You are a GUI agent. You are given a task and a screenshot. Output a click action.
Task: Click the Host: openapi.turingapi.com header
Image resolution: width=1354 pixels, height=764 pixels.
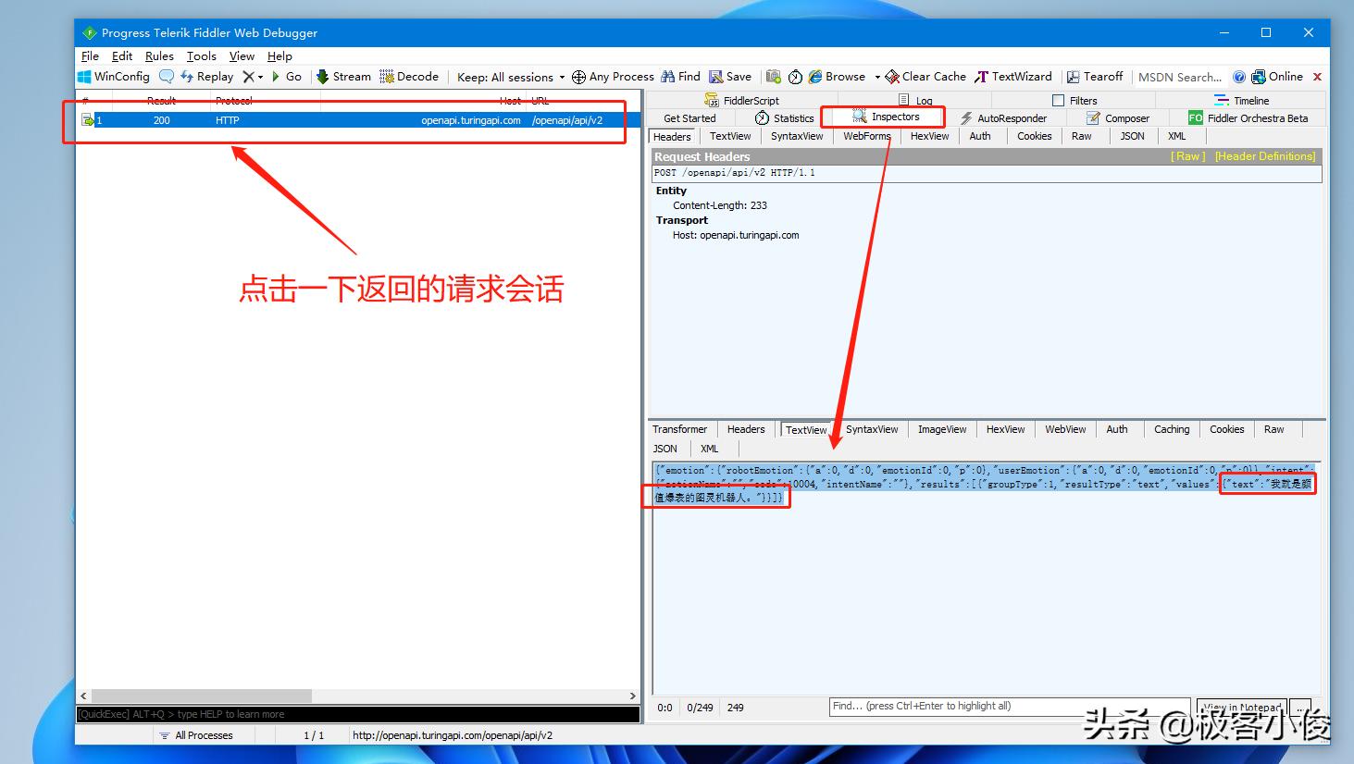point(736,235)
